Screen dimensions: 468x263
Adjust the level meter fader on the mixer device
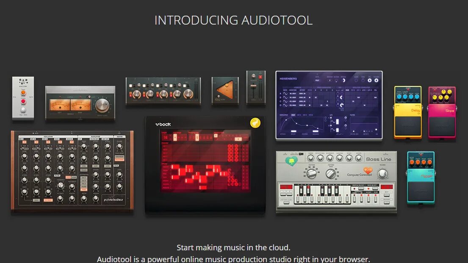click(x=196, y=89)
